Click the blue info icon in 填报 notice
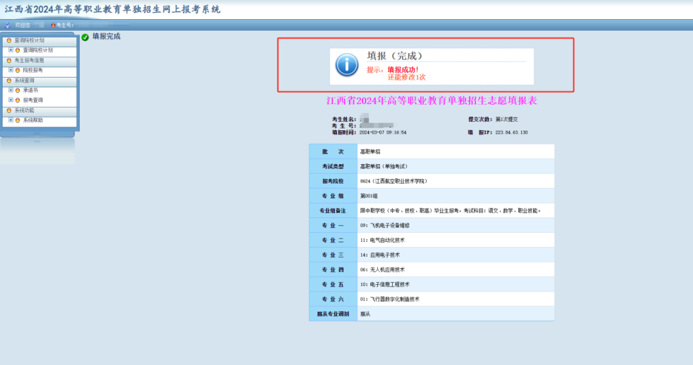The image size is (693, 365). pyautogui.click(x=347, y=65)
